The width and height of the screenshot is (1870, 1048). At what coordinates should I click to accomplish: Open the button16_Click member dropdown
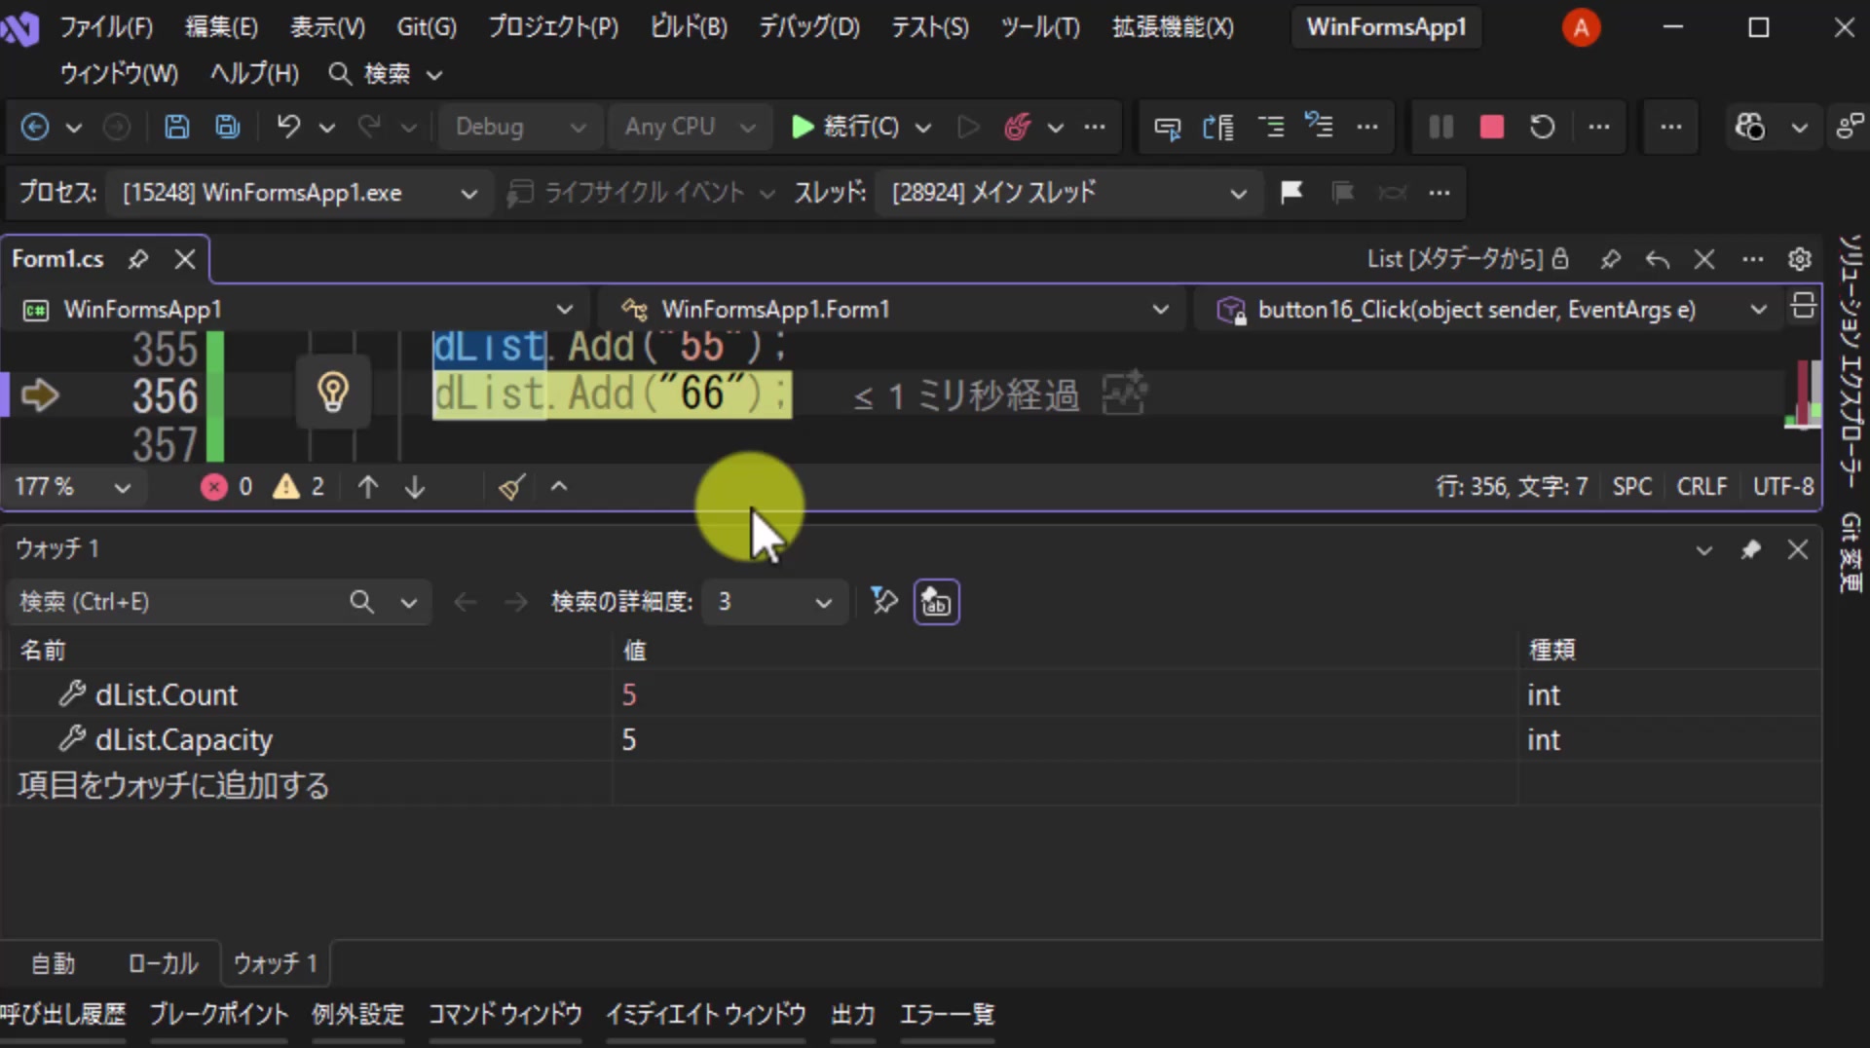1488,310
